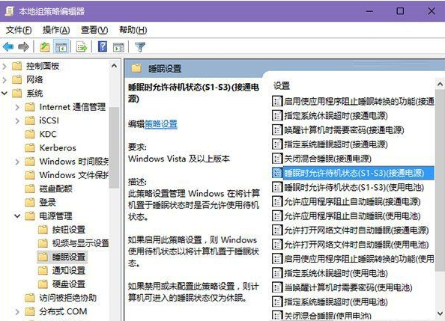Expand the 控制面板 tree node
This screenshot has height=321, width=445.
coord(4,67)
